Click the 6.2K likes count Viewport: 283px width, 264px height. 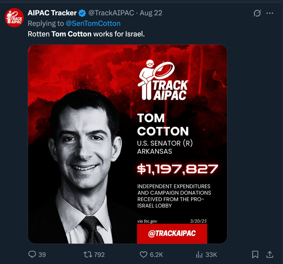156,255
